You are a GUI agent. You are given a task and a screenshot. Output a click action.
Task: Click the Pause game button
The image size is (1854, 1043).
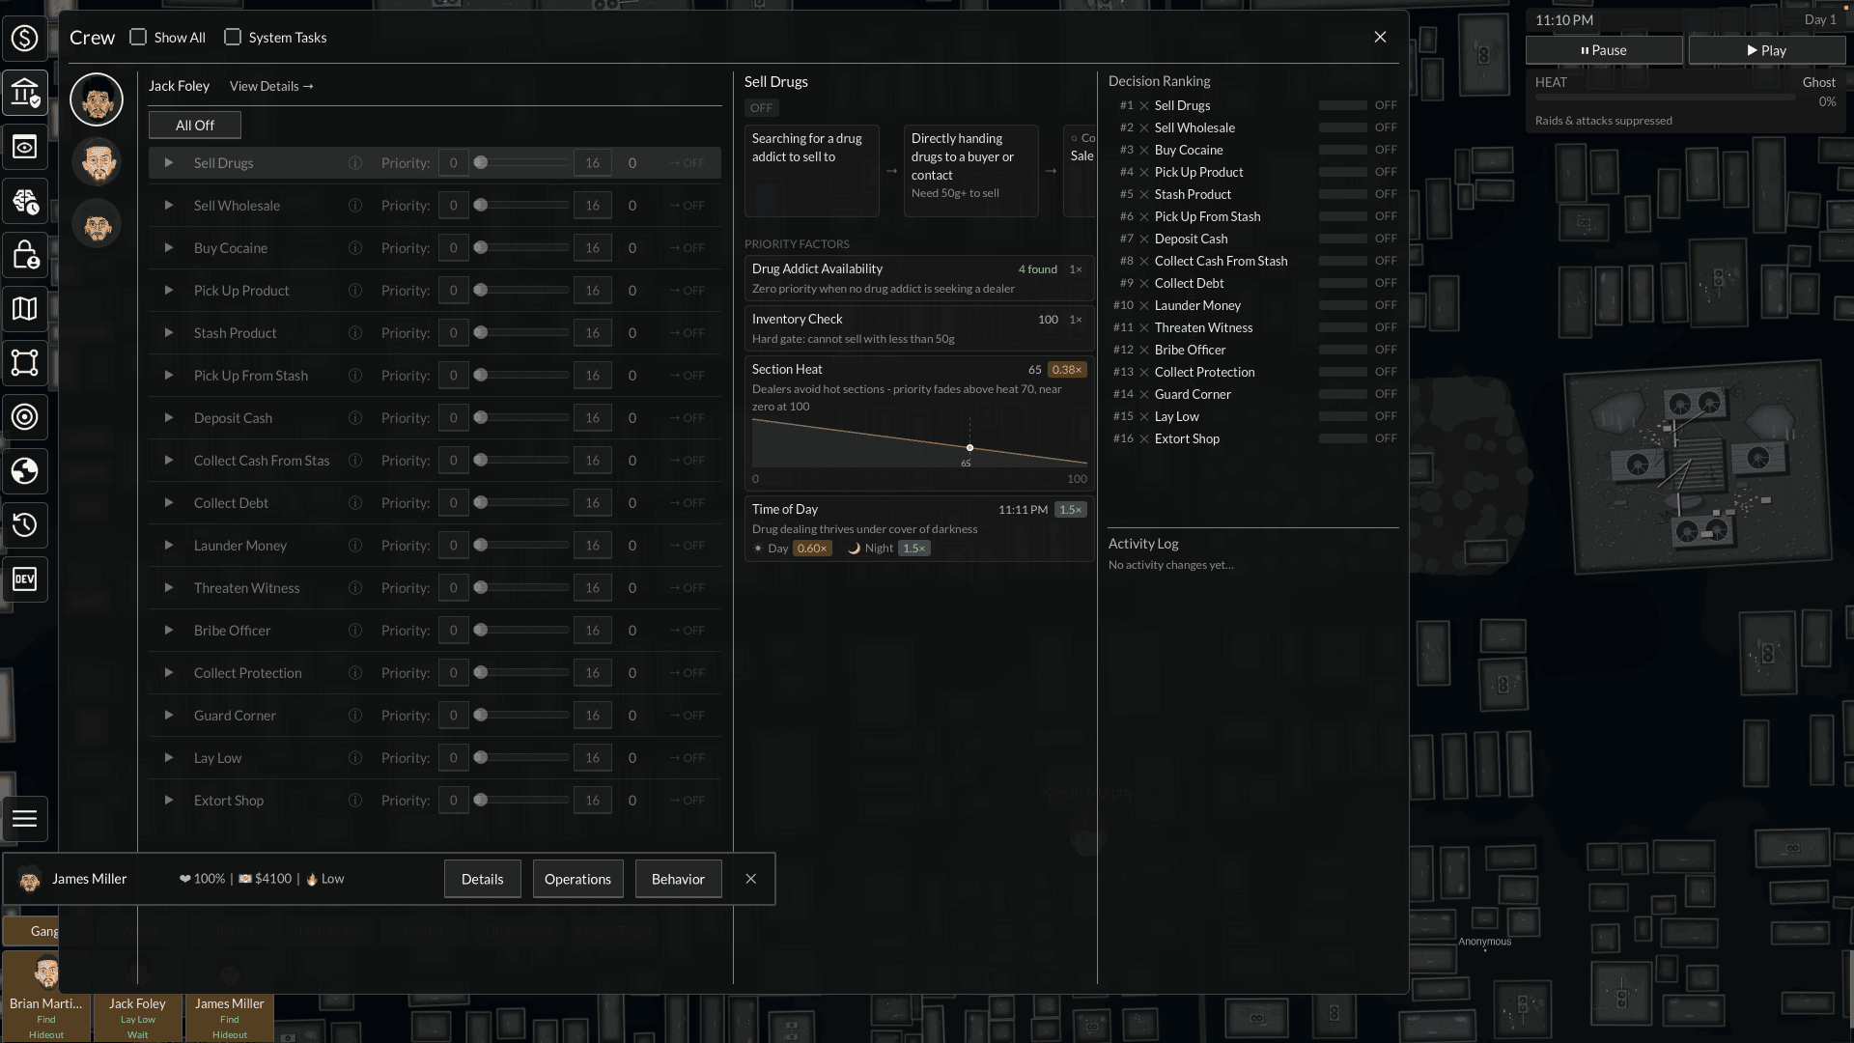click(1604, 50)
